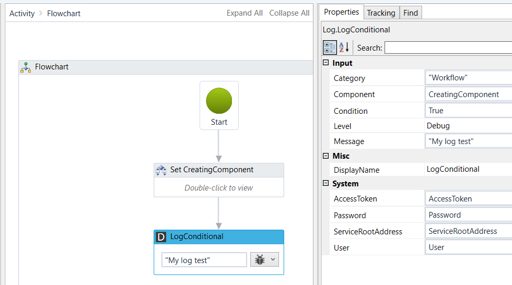Select the Properties tab
This screenshot has width=512, height=285.
[x=341, y=12]
